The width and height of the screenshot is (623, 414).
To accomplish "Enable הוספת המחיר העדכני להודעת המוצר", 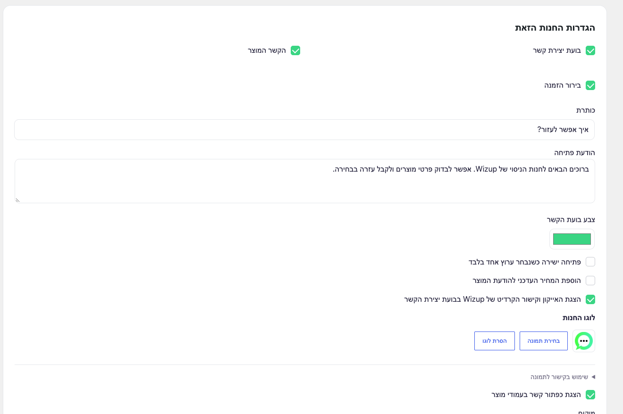I will (x=590, y=281).
